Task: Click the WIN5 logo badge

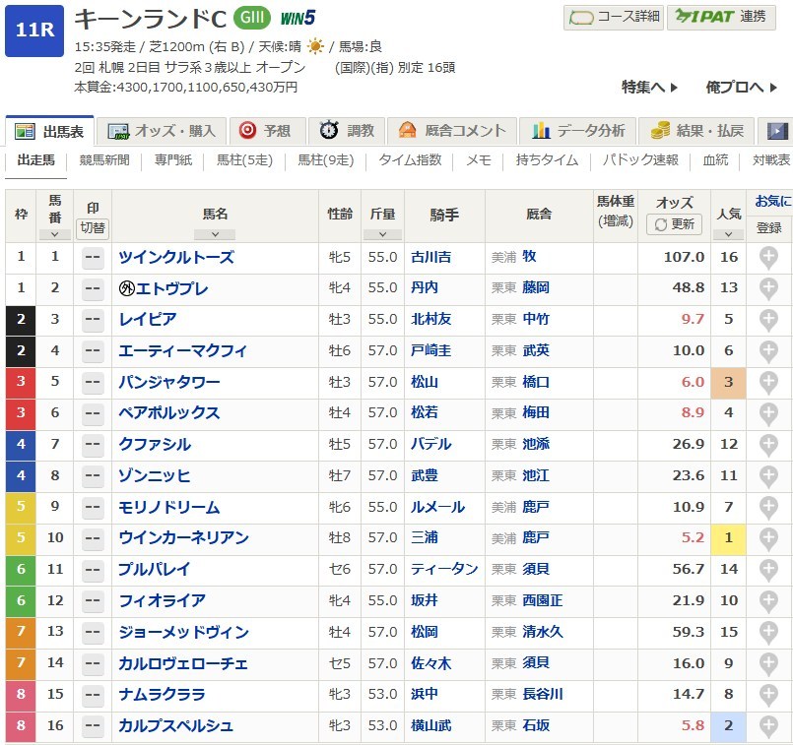Action: coord(297,18)
